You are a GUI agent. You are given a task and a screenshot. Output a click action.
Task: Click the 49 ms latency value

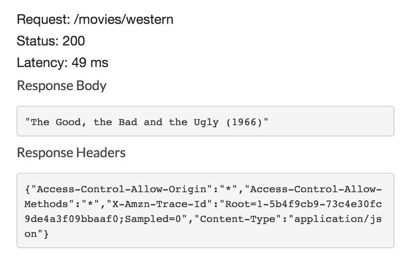[x=90, y=62]
